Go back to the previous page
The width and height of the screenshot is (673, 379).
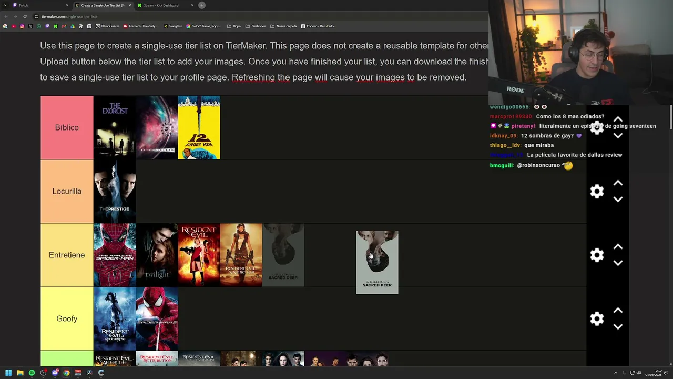click(x=6, y=16)
